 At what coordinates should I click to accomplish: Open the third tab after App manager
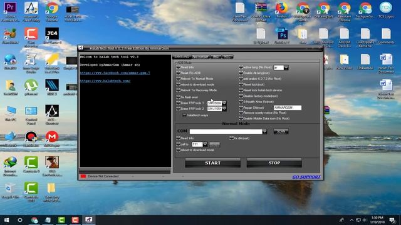(x=216, y=57)
